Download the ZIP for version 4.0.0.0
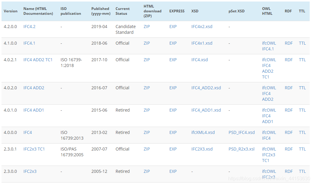This screenshot has width=313, height=184. pos(147,132)
